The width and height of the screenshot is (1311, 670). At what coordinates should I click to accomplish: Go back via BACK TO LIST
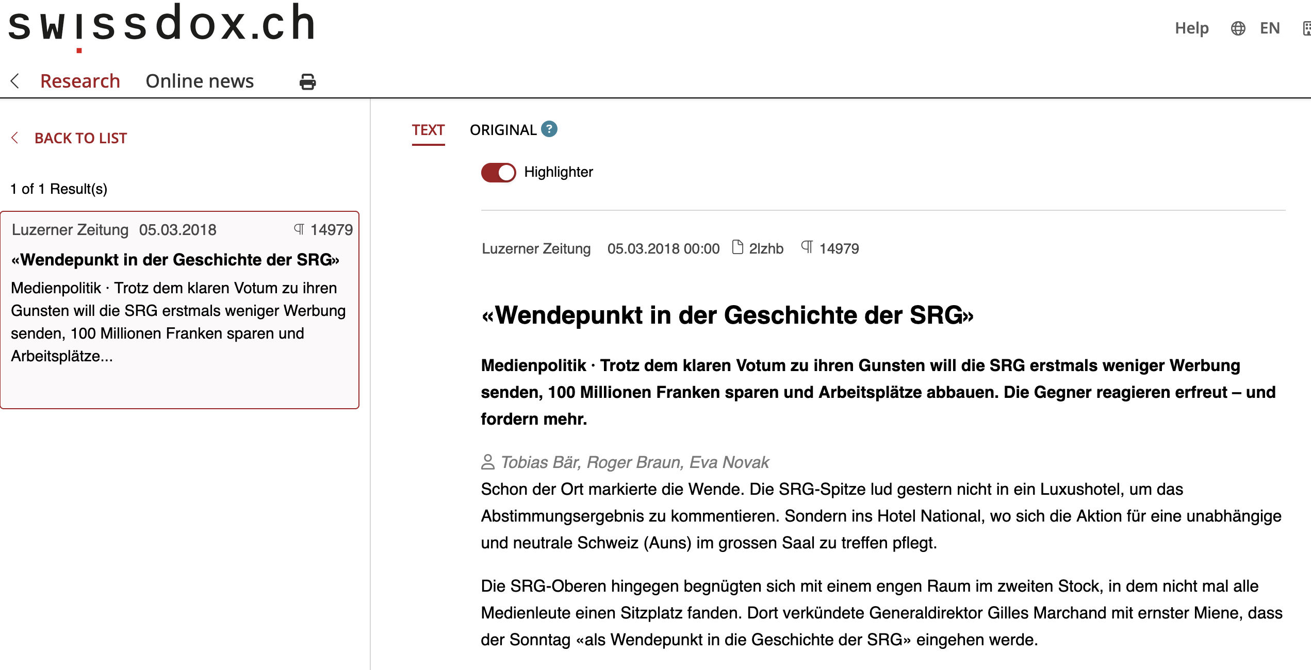pyautogui.click(x=80, y=138)
